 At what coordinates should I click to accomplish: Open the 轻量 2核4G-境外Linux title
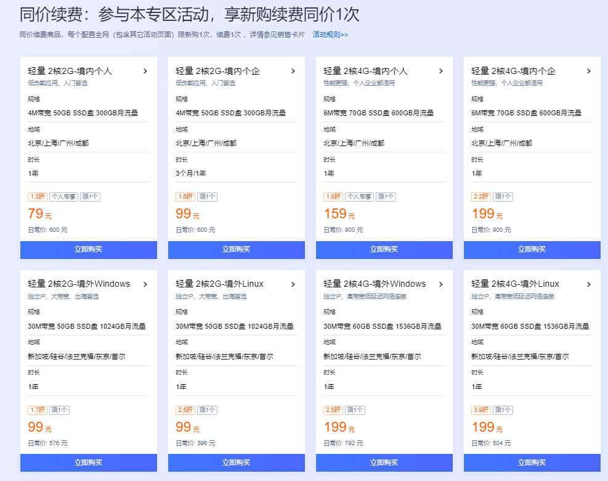point(515,284)
